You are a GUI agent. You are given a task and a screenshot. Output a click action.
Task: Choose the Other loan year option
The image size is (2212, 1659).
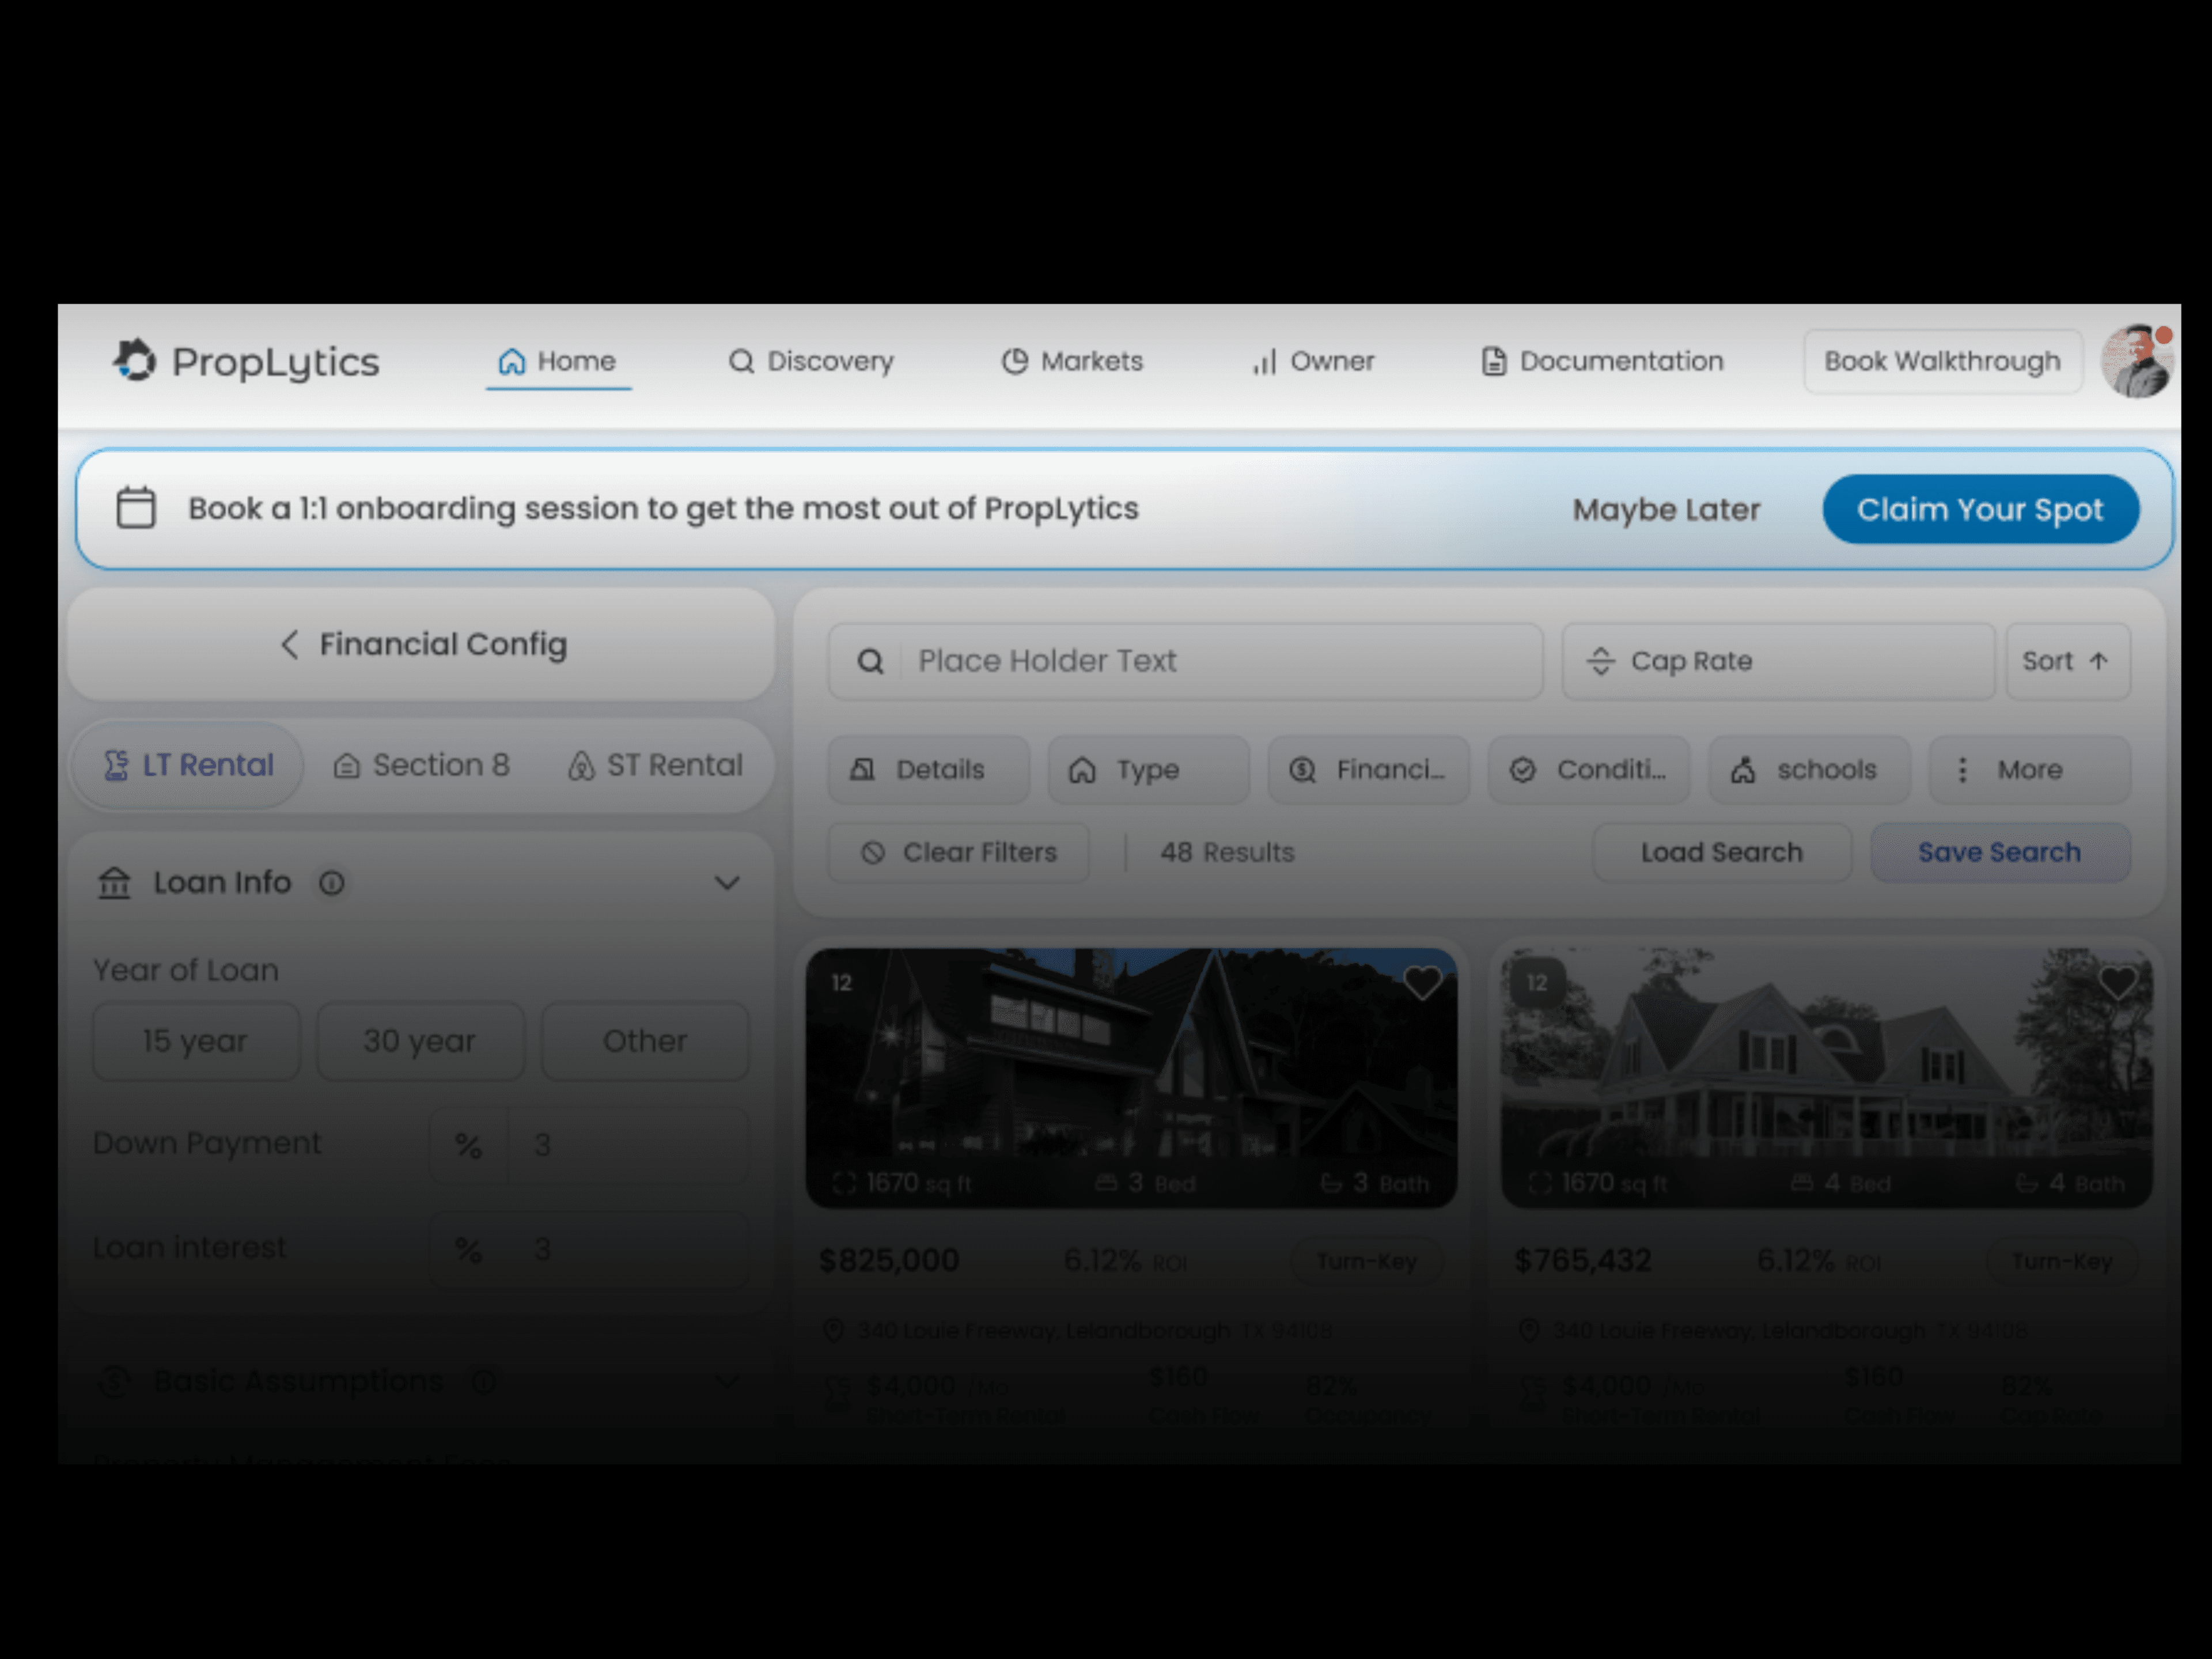pyautogui.click(x=645, y=1041)
